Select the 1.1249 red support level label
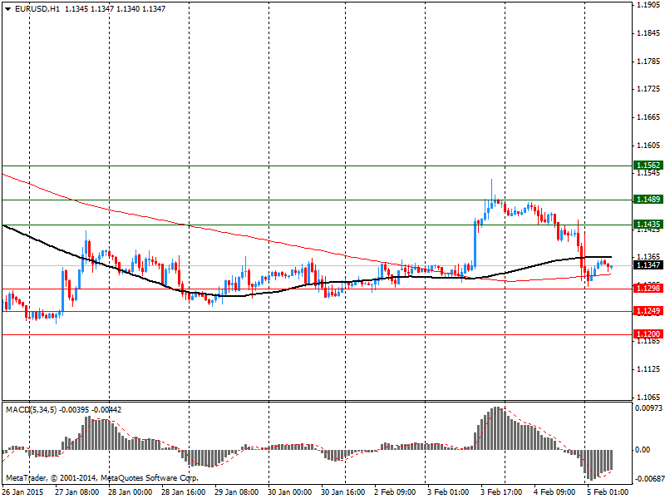The height and width of the screenshot is (499, 665). 648,310
